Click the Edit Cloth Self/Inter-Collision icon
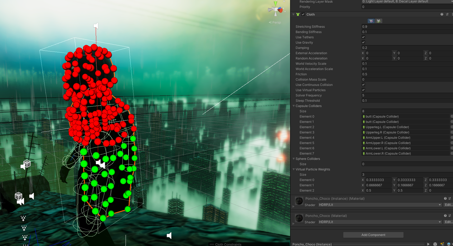 coord(379,21)
